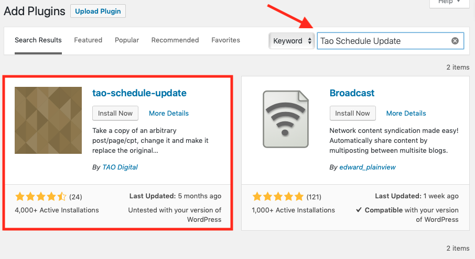Switch to the Popular tab
Viewport: 475px width, 259px height.
(127, 40)
